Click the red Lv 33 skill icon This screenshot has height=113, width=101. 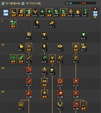(x=29, y=71)
